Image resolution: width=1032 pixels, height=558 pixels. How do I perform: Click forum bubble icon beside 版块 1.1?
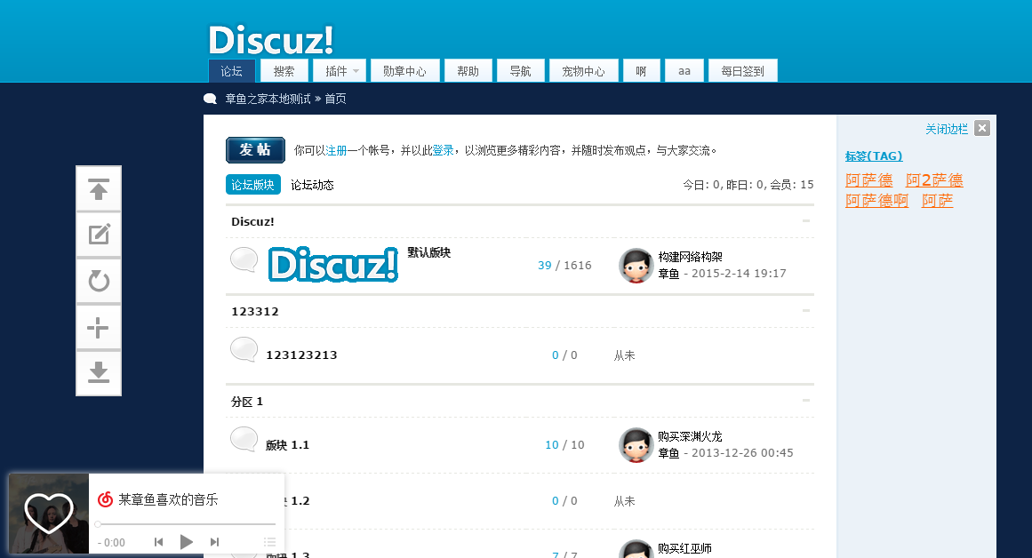click(x=244, y=439)
